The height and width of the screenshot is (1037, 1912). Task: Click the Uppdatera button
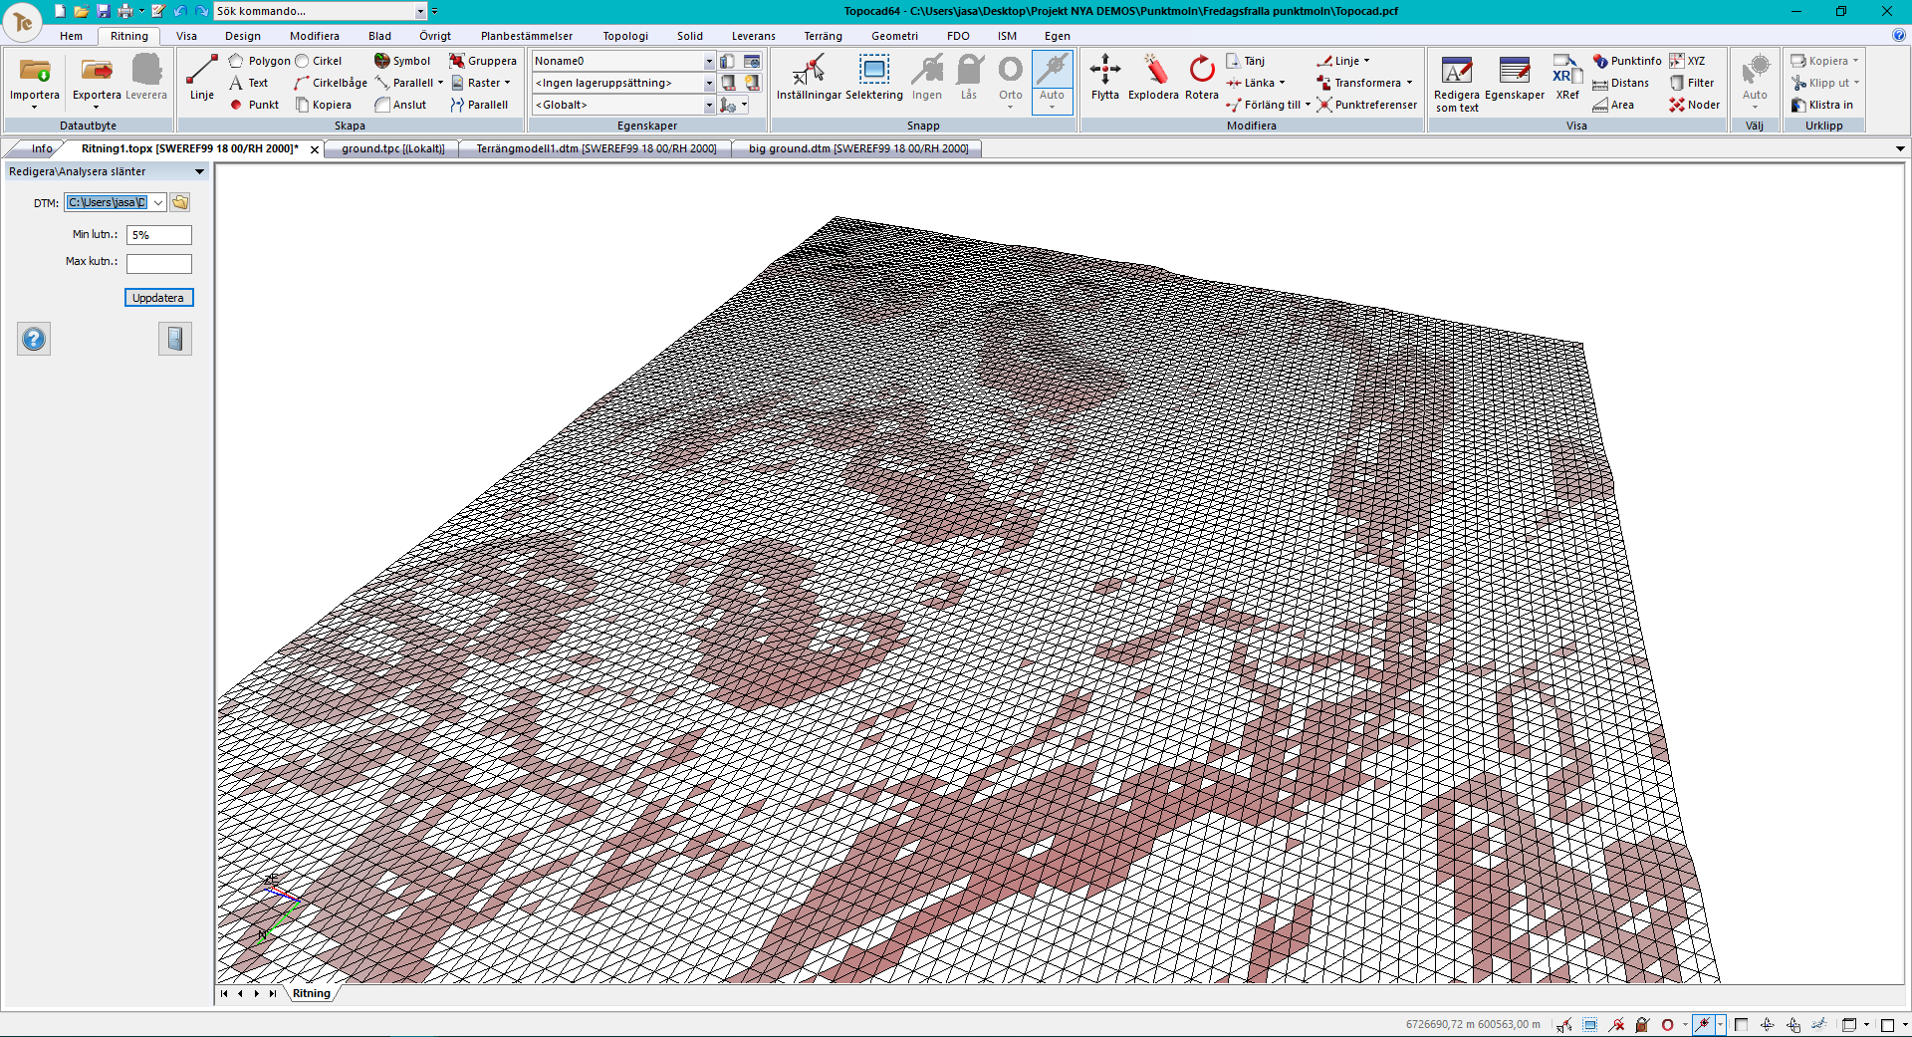click(158, 298)
